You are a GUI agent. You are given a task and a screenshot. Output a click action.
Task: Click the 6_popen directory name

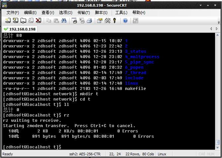[134, 67]
